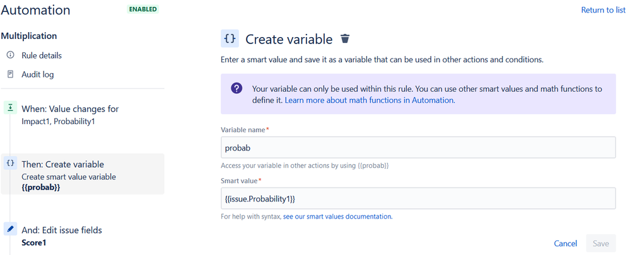Viewport: 630px width, 255px height.
Task: Click inside the Smart value field
Action: pos(417,198)
